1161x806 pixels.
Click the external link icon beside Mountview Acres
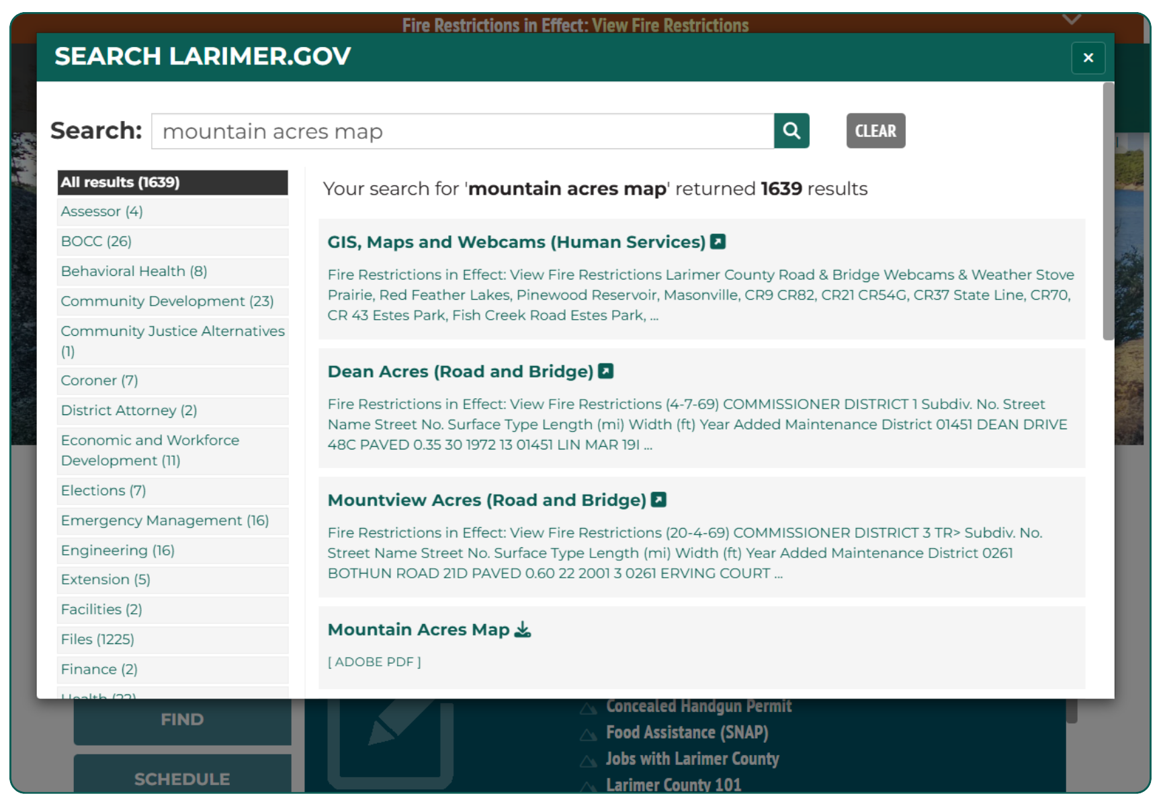[x=659, y=500]
